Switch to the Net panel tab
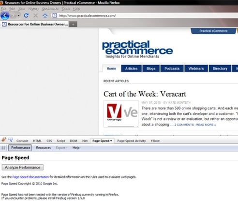Screen dimensions: 238x210 click(x=85, y=141)
